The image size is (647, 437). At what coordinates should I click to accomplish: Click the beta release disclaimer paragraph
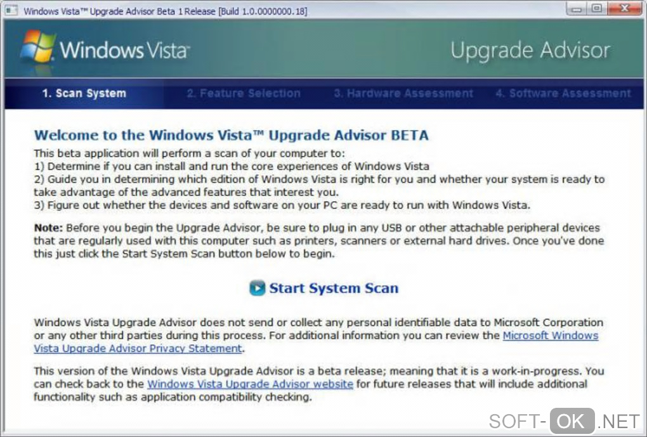pos(319,384)
